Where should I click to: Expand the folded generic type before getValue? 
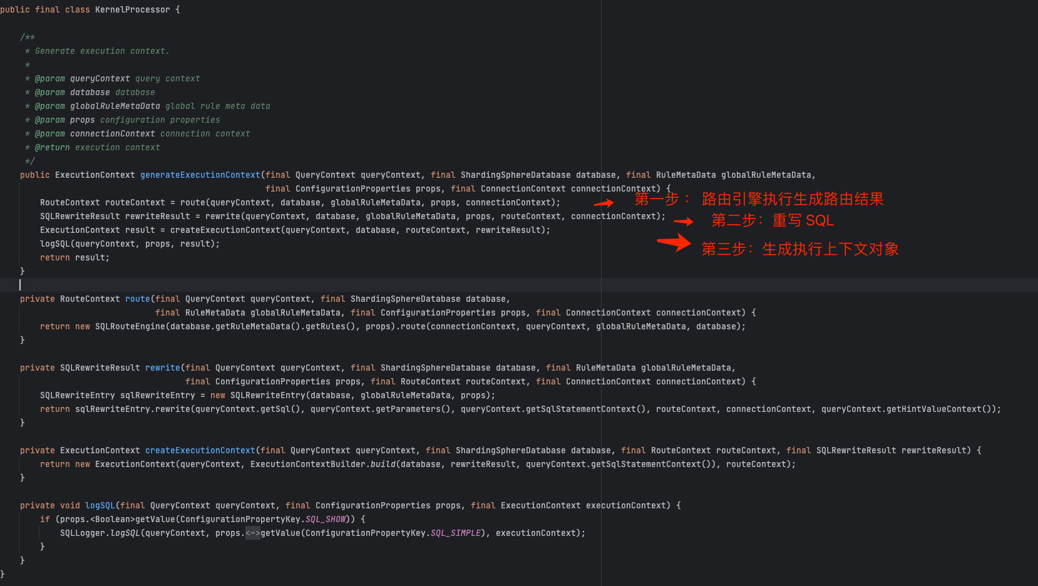coord(252,533)
